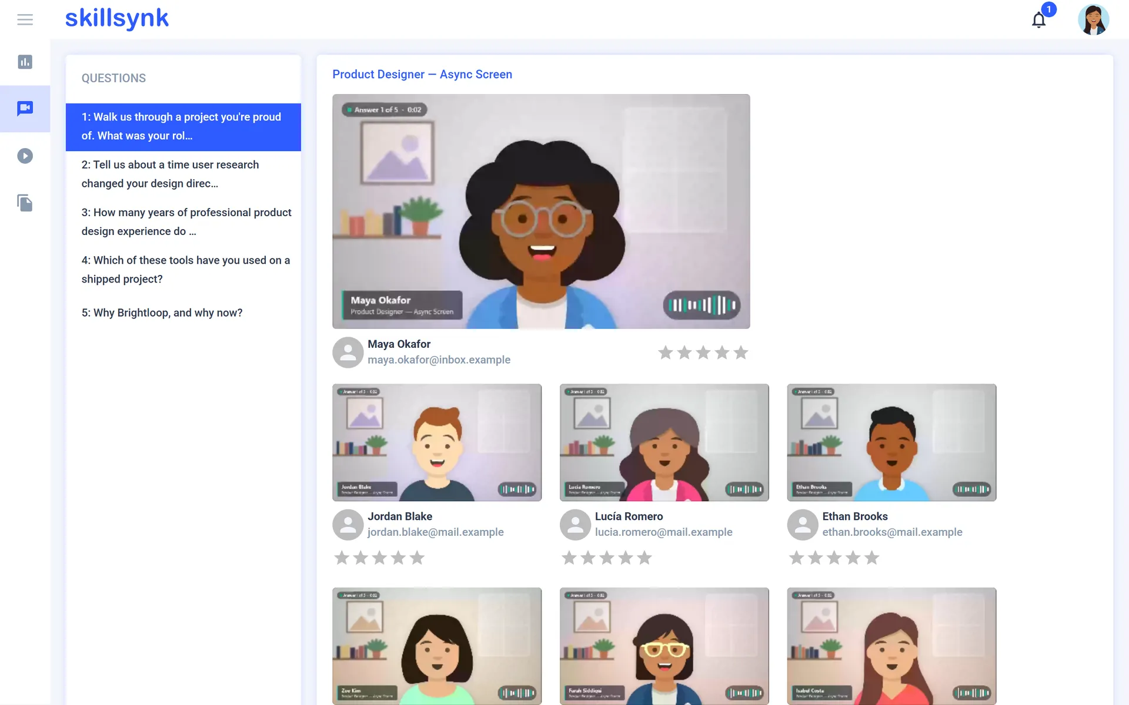Select question 2 about user research

(x=183, y=174)
